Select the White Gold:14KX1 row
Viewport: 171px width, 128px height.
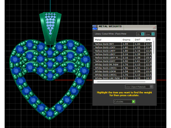123,75
